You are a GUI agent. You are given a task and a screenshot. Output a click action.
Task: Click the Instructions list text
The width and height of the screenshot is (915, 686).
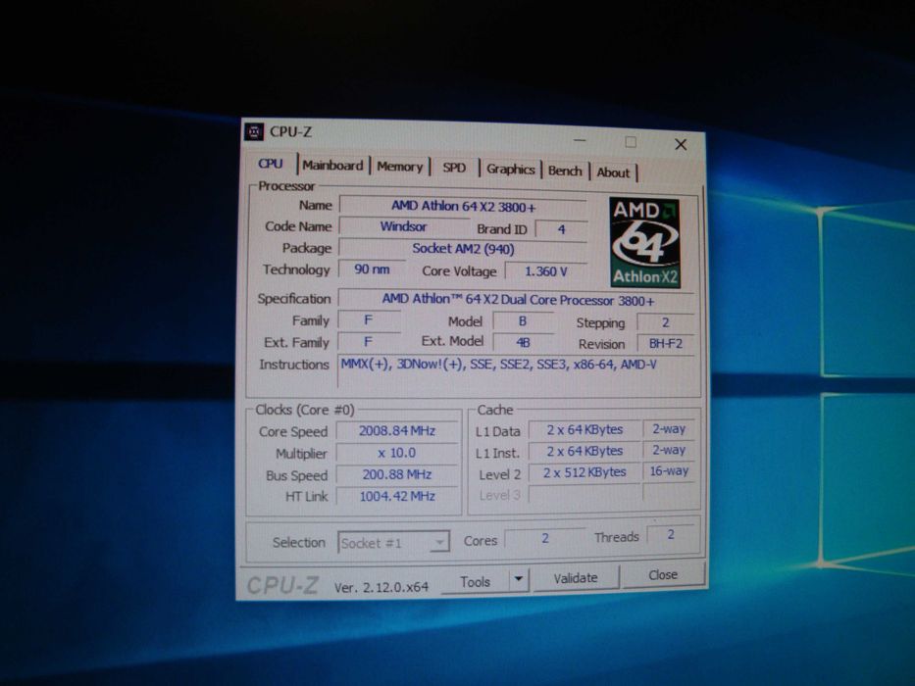tap(499, 365)
